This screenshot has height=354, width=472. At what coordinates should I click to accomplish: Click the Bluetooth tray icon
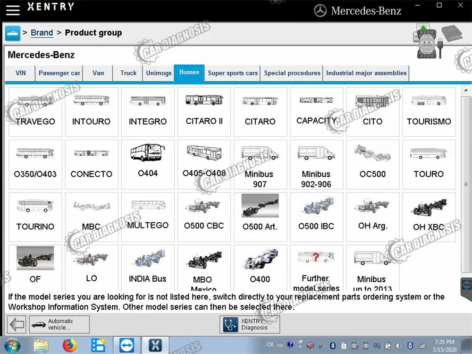point(333,346)
